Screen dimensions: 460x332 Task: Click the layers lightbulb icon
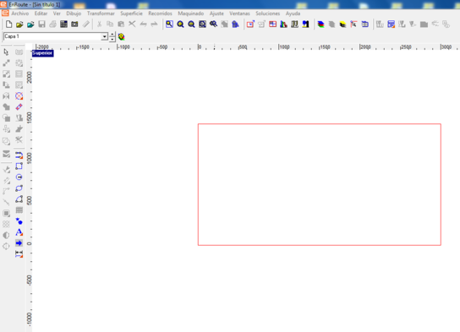(x=122, y=36)
